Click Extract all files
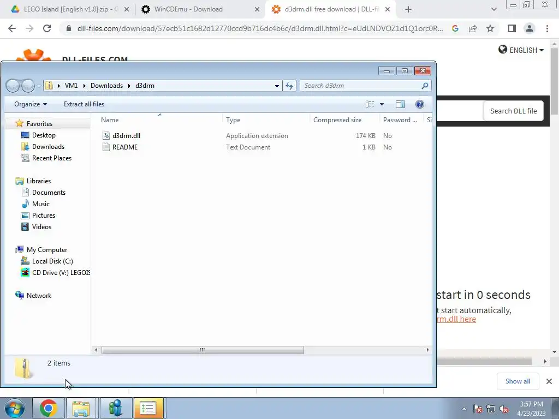This screenshot has width=559, height=419. click(84, 104)
